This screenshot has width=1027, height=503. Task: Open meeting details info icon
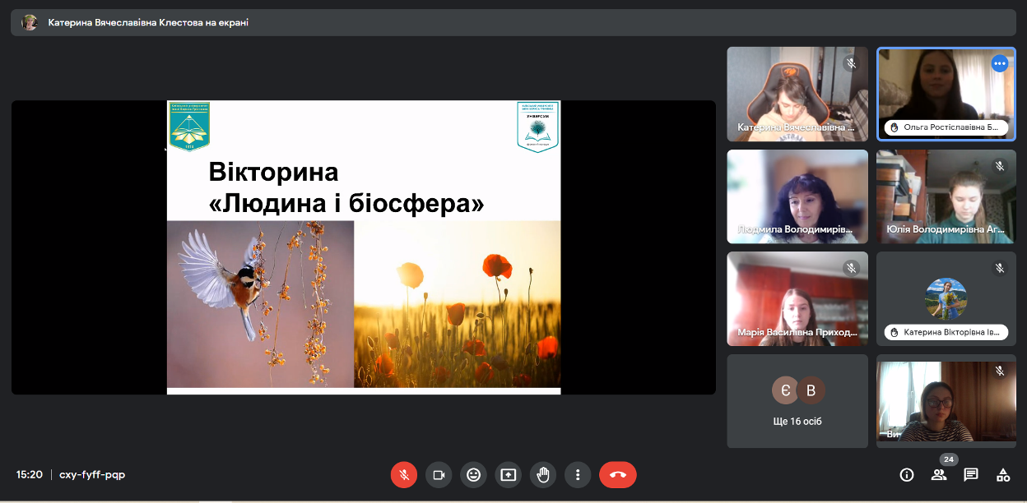[907, 474]
